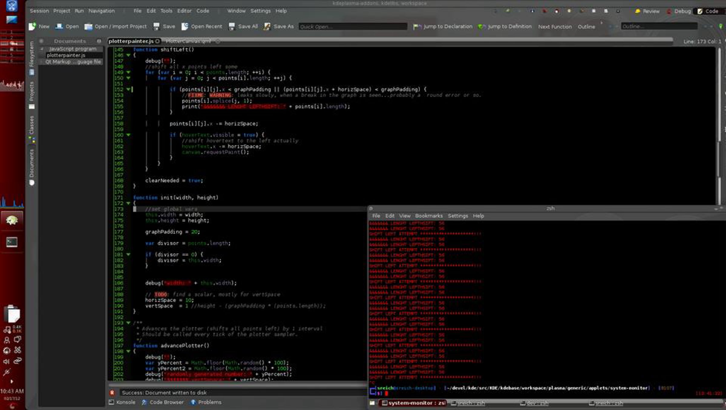Toggle the Code Browser tool view

pyautogui.click(x=163, y=402)
